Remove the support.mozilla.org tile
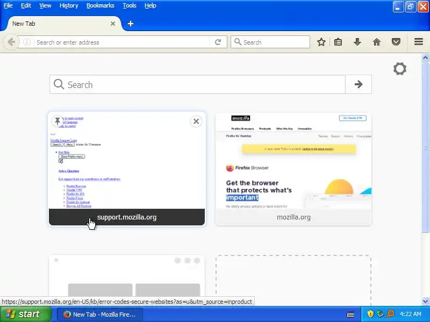Screen dimensions: 430x322 (x=196, y=121)
